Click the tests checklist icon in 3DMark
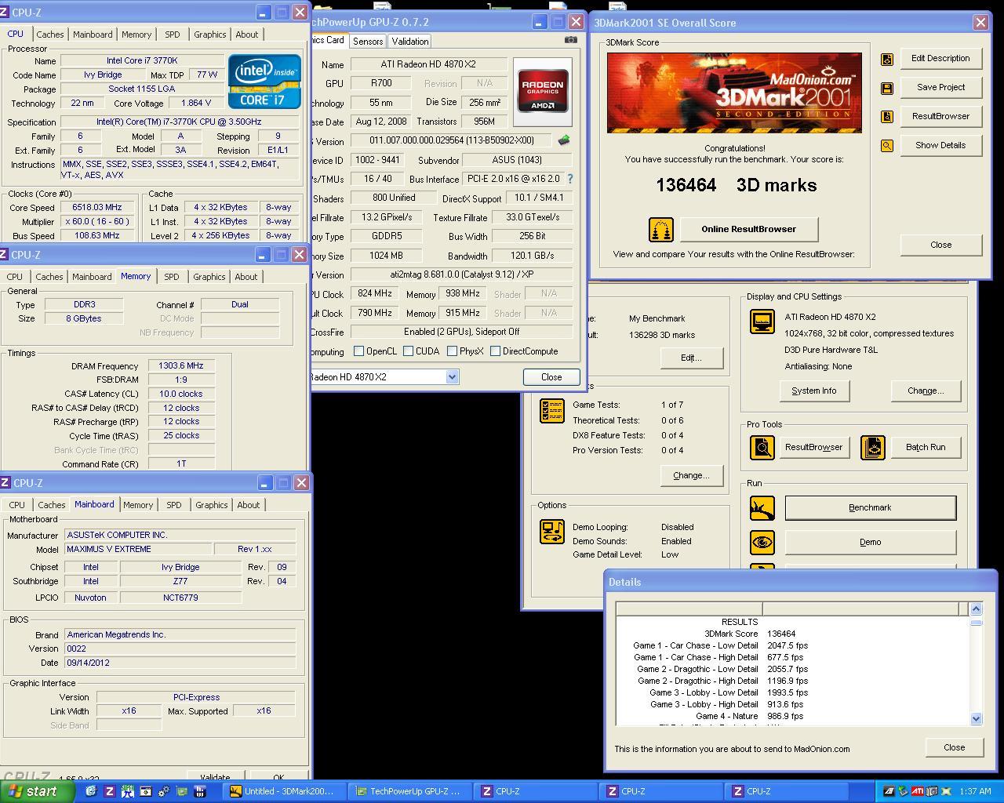 pyautogui.click(x=552, y=410)
